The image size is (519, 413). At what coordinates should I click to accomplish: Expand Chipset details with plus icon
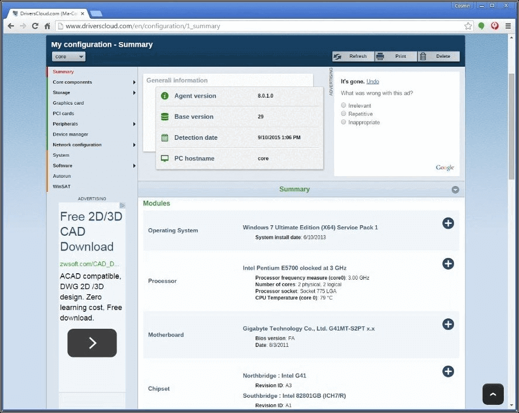coord(448,371)
